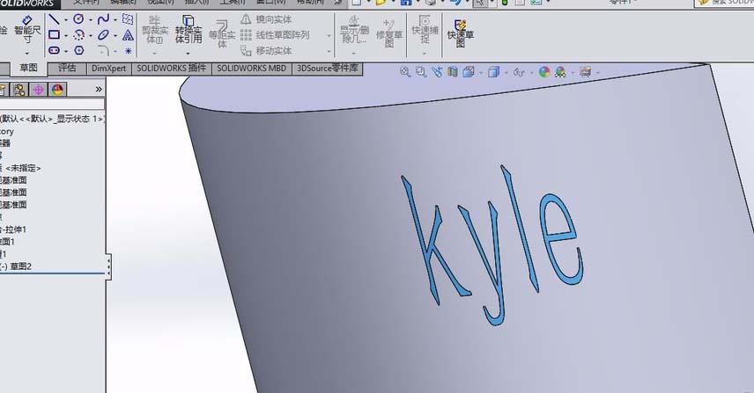Image resolution: width=754 pixels, height=393 pixels.
Task: Expand more panel tabs with » chevron
Action: pos(99,90)
